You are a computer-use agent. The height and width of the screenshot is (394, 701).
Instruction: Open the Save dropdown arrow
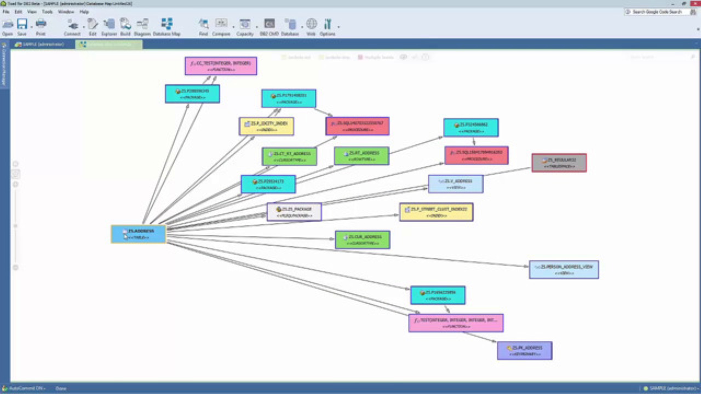point(31,26)
